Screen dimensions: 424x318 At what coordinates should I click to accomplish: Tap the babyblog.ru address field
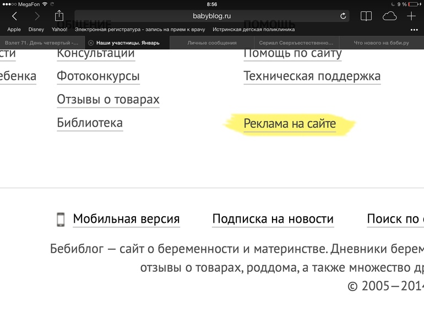pyautogui.click(x=212, y=16)
